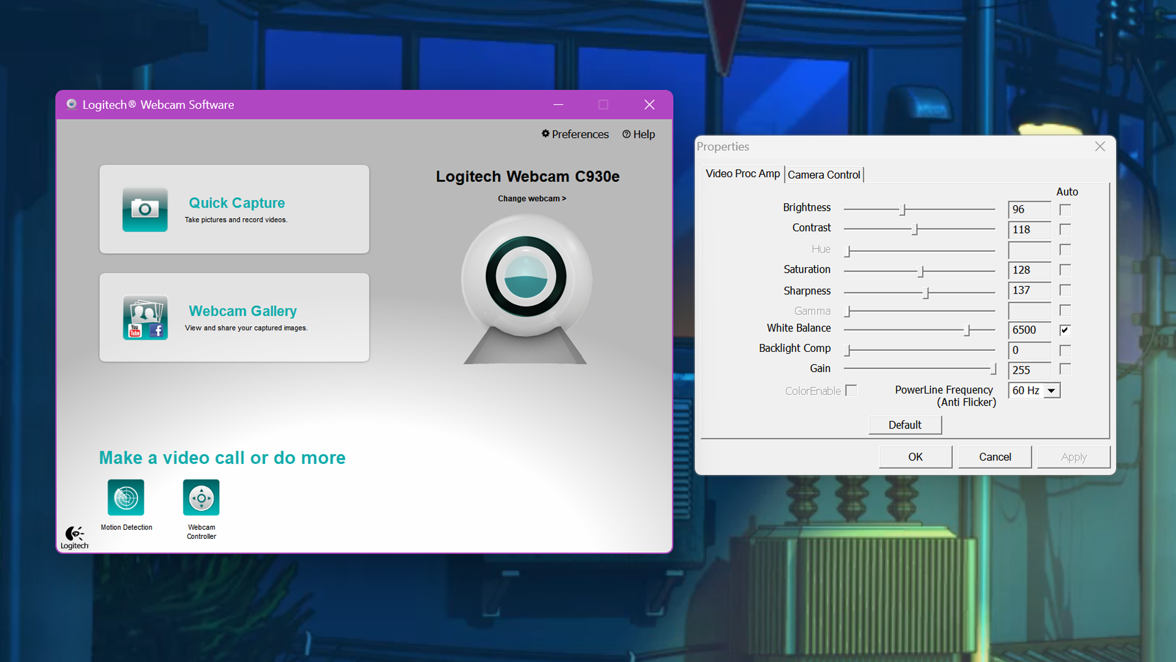This screenshot has width=1176, height=662.
Task: Enable Auto for Contrast
Action: (1065, 230)
